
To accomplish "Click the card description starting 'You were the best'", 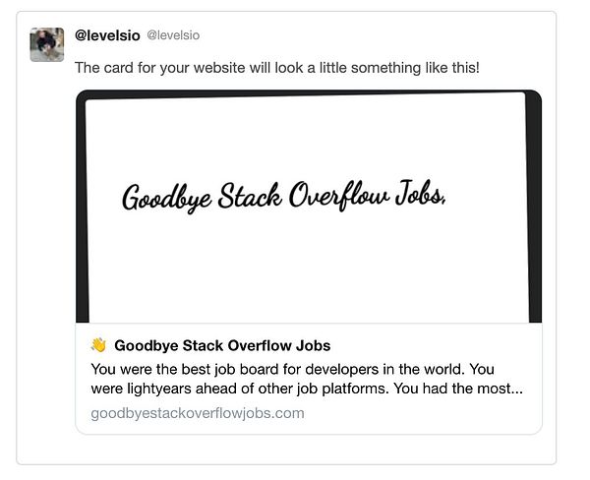I will pyautogui.click(x=307, y=379).
